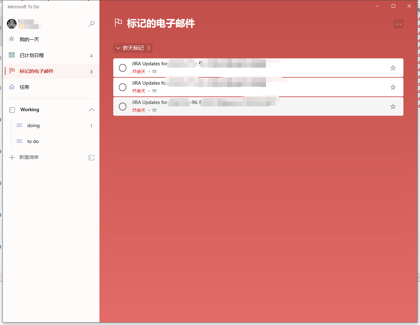Click the count 4 next to 已计划日程
Screen dimensions: 420x325
(91, 56)
